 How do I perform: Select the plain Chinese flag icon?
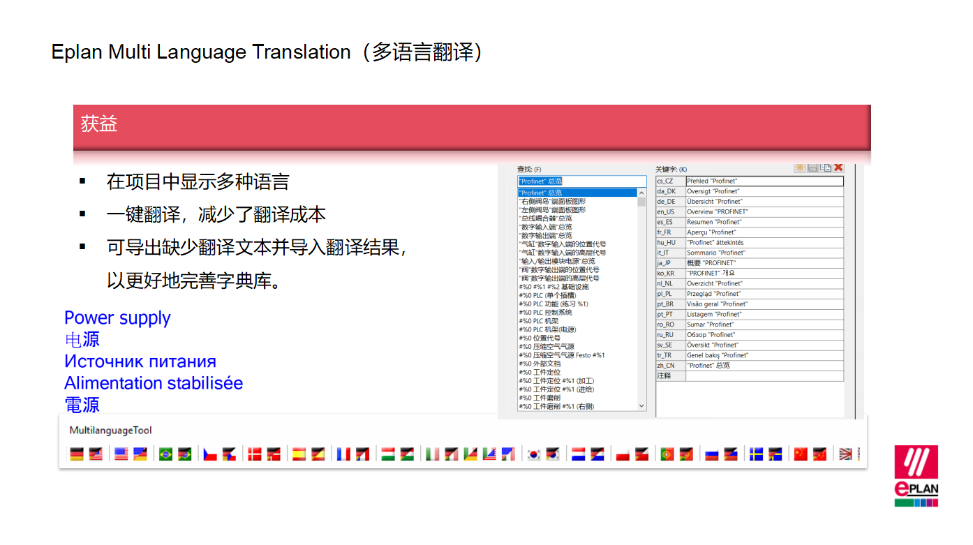pyautogui.click(x=801, y=454)
